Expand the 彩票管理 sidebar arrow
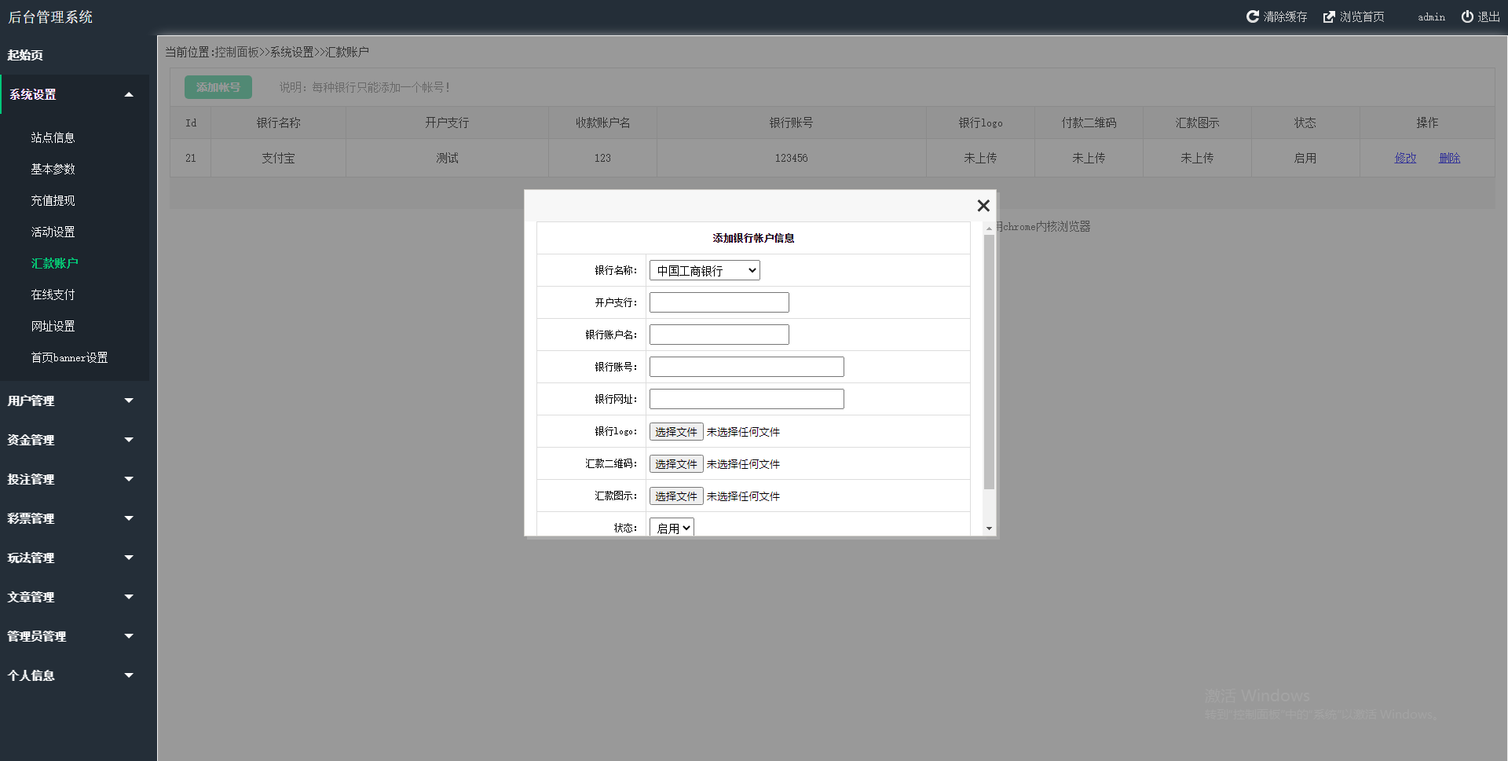1508x761 pixels. click(129, 518)
